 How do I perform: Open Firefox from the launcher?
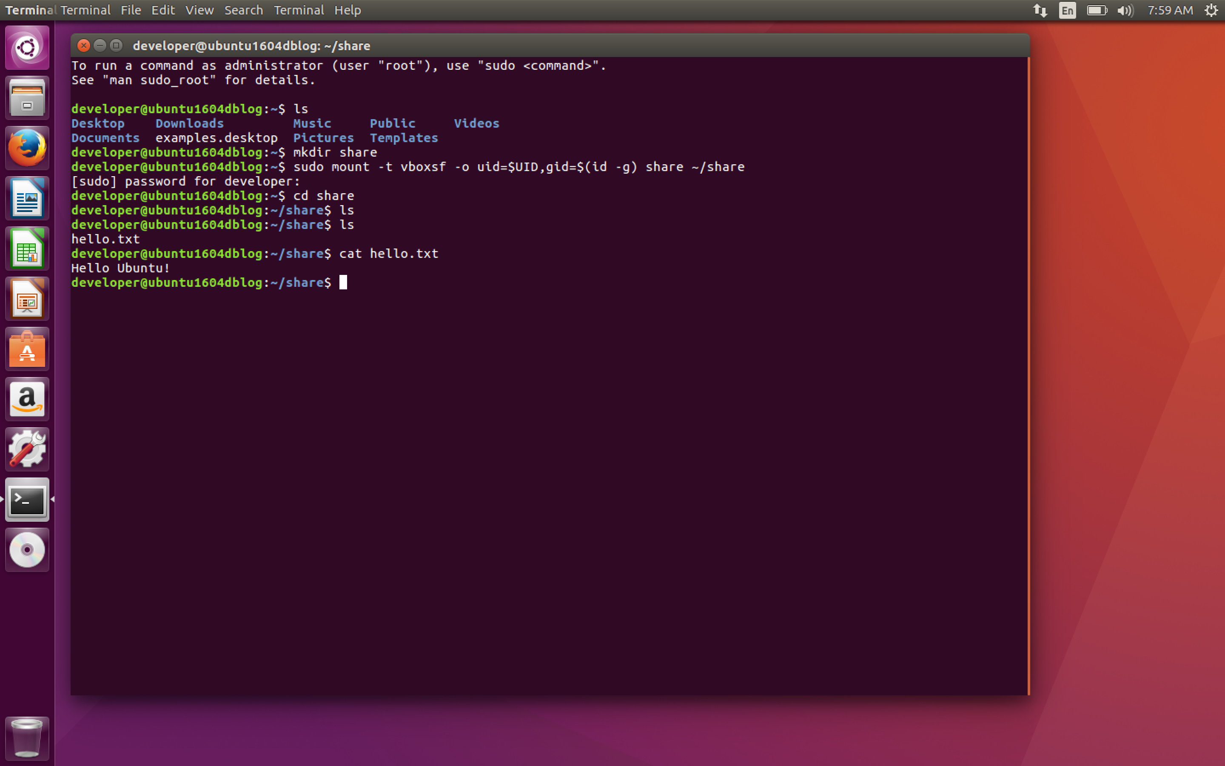(x=27, y=147)
